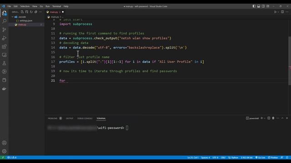Kill the terminal with trash icon

click(273, 118)
